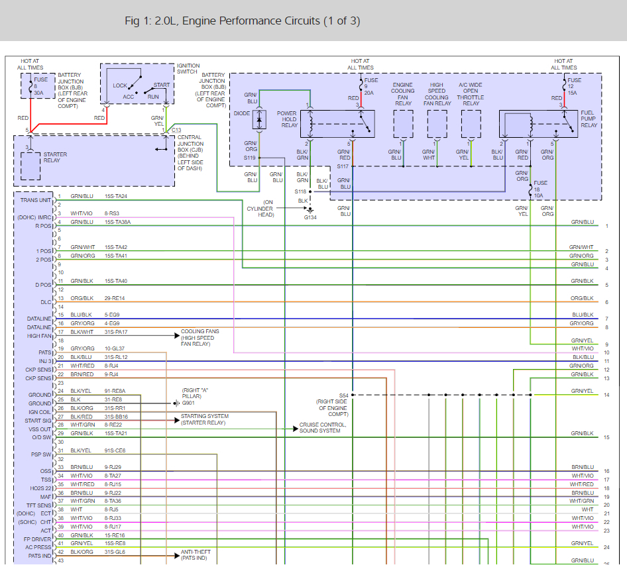Click the Anti-Theft PATS IND reference
This screenshot has width=627, height=575.
coord(196,555)
